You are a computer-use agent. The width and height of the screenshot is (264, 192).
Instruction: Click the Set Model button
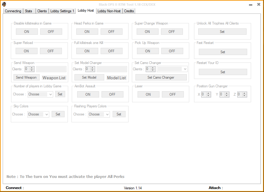[89, 77]
